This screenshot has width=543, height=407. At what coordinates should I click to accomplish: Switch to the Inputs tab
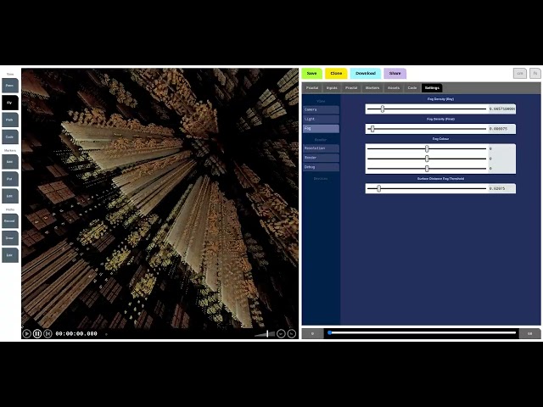click(x=332, y=88)
